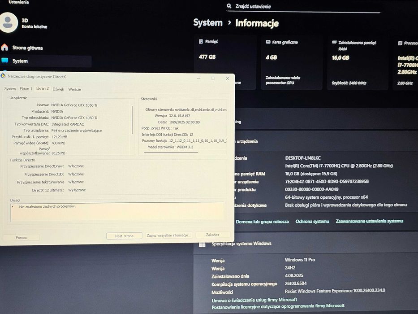Click the install date 4.08.2025
The width and height of the screenshot is (418, 314).
pyautogui.click(x=294, y=275)
